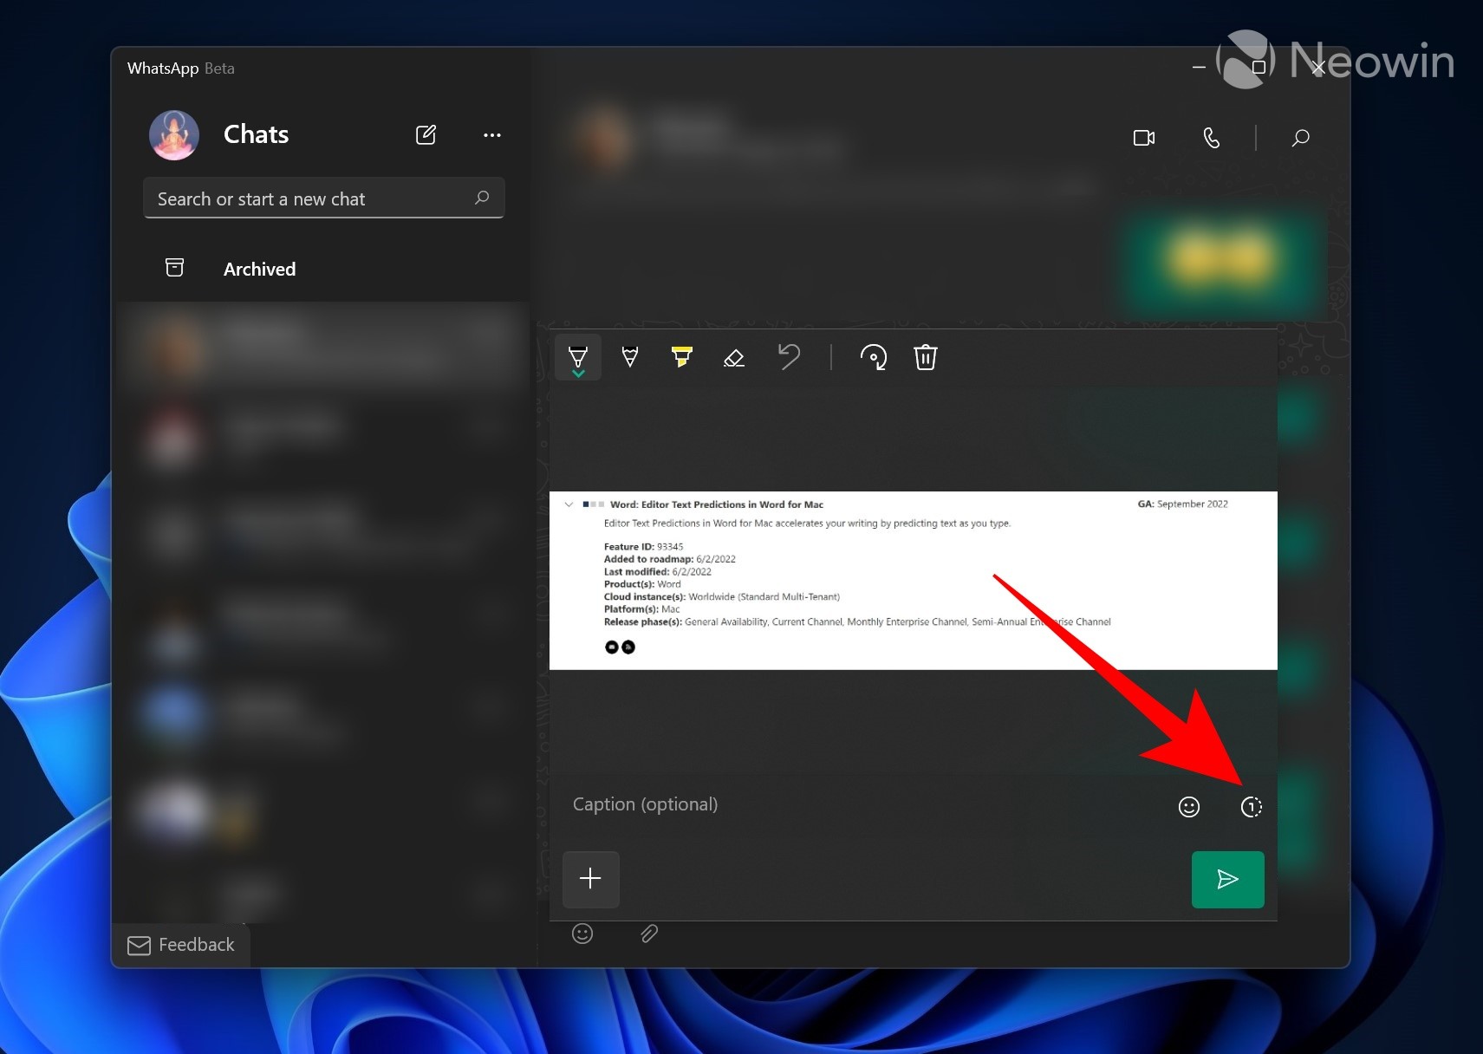Start a voice call with the phone icon
Image resolution: width=1483 pixels, height=1054 pixels.
coord(1211,138)
